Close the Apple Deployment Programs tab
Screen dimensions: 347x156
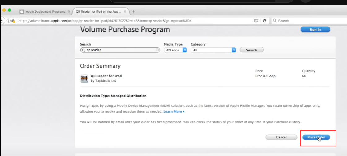(69, 12)
